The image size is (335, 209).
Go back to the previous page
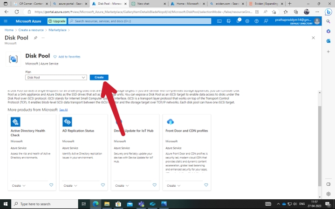pos(7,12)
